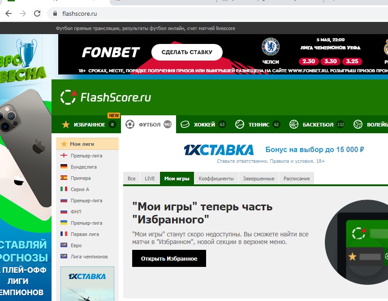
Task: Click the Italian flag by Серия А
Action: click(64, 189)
